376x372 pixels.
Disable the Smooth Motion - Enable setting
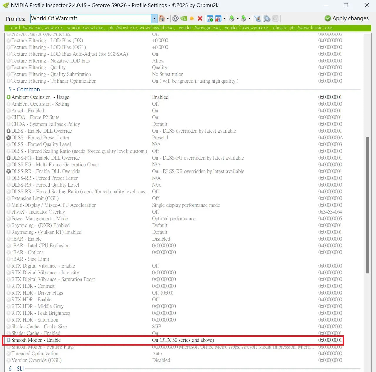[183, 340]
